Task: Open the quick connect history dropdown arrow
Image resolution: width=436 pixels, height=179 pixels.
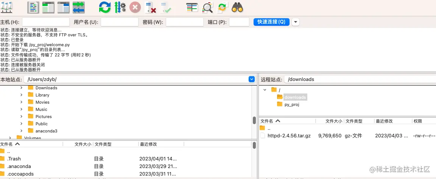Action: coord(296,22)
